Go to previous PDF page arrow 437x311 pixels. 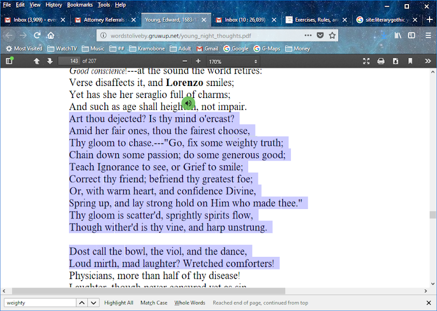point(37,61)
